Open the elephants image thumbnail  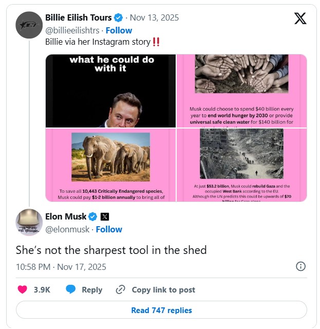pyautogui.click(x=110, y=164)
